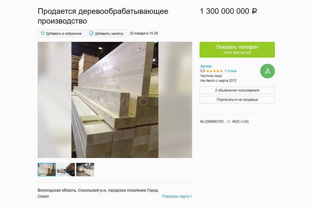The width and height of the screenshot is (312, 208).
Task: Select the third thumbnail of warehouse interior
Action: [85, 170]
